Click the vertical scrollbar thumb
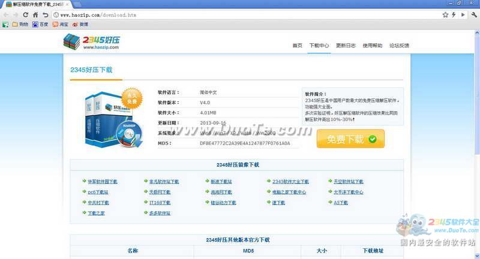The image size is (480, 259). click(x=477, y=95)
